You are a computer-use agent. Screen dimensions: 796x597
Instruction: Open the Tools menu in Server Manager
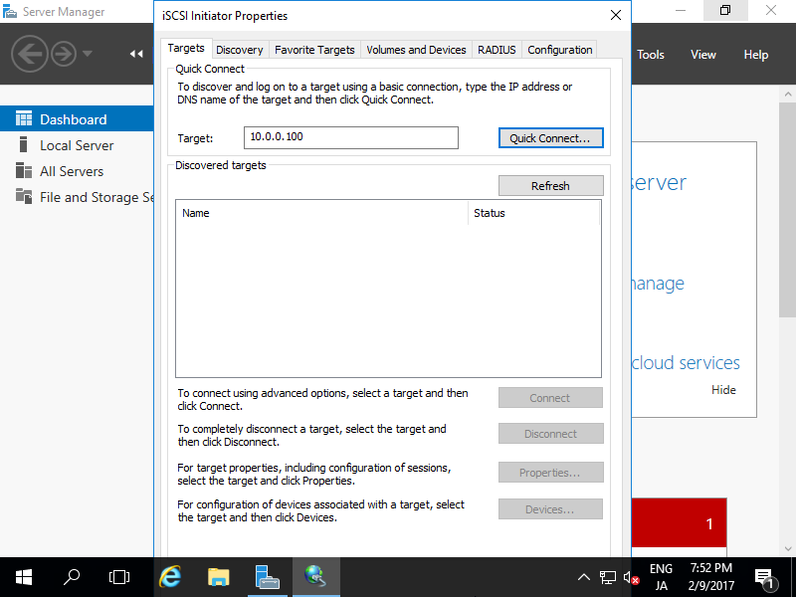pyautogui.click(x=651, y=55)
